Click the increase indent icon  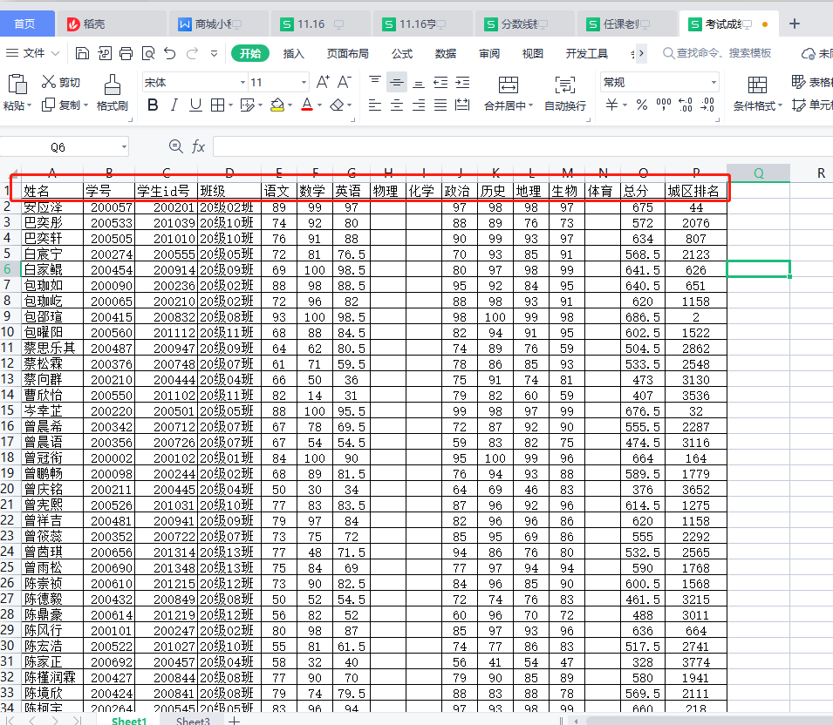[462, 82]
